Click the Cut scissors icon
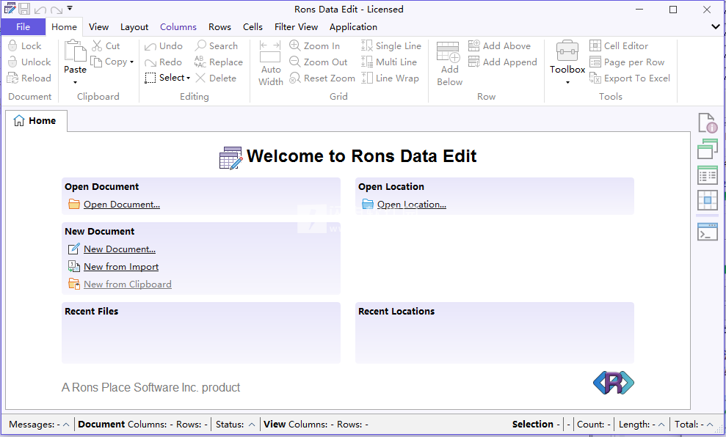Viewport: 726px width, 437px height. (97, 45)
